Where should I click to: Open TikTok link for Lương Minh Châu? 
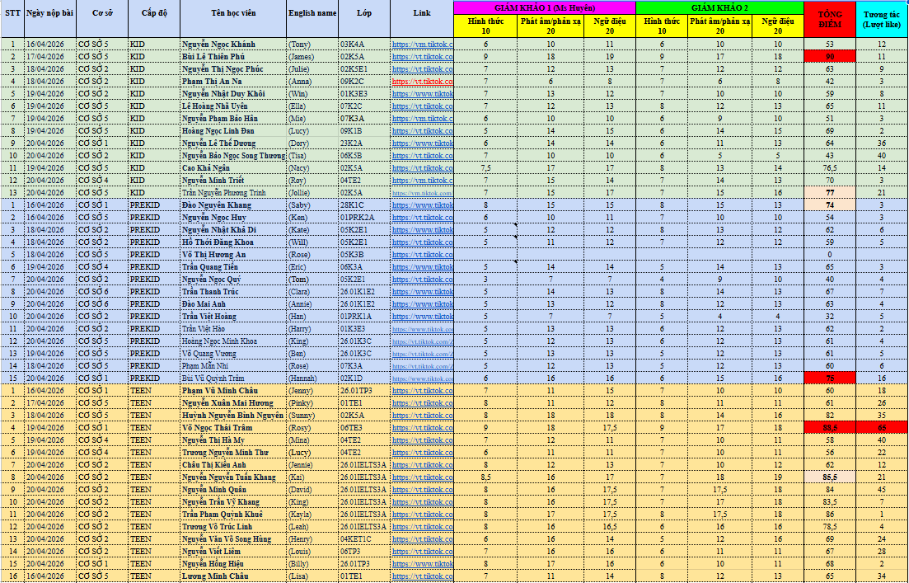click(x=422, y=576)
